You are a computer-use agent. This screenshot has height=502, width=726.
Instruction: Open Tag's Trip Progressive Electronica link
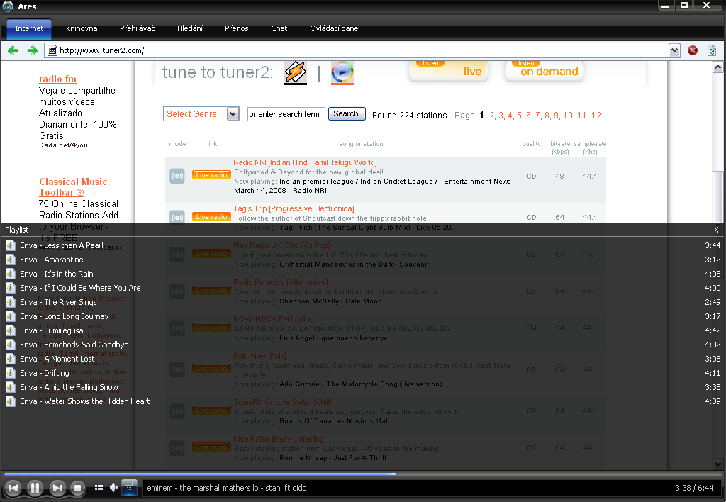coord(294,209)
